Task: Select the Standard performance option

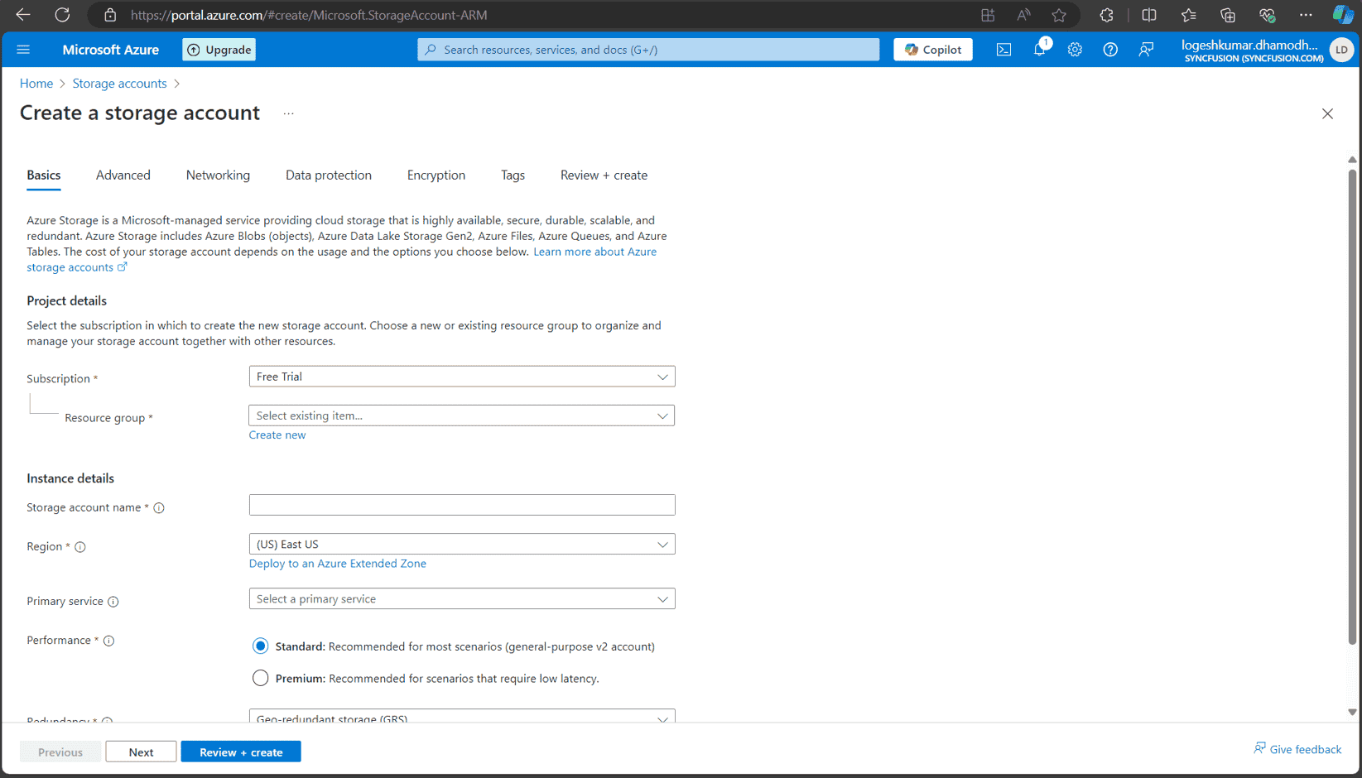Action: [x=260, y=646]
